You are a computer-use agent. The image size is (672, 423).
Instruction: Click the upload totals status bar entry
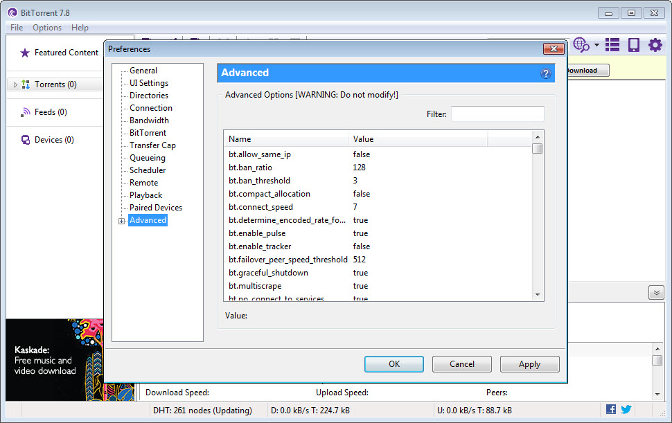pyautogui.click(x=475, y=410)
